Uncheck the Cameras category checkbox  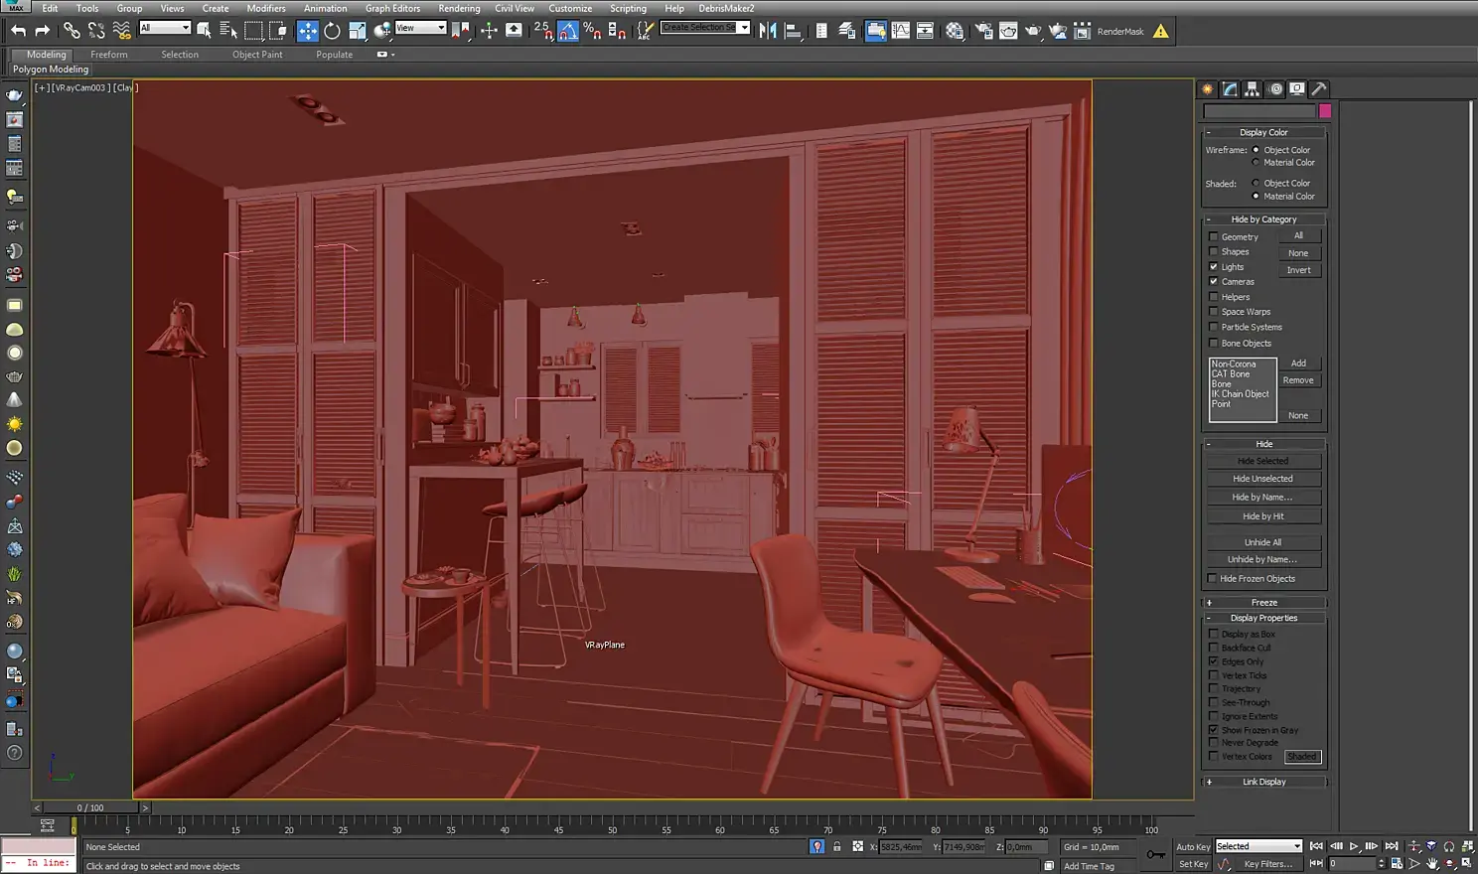[1213, 281]
